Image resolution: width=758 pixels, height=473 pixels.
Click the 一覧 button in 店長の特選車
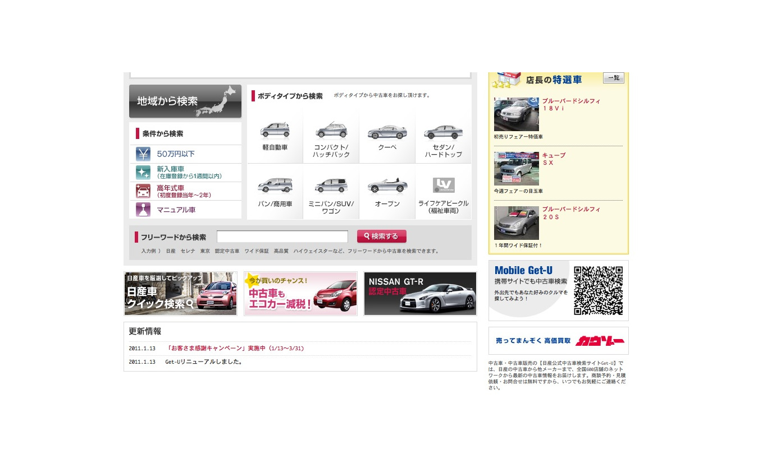(x=614, y=78)
